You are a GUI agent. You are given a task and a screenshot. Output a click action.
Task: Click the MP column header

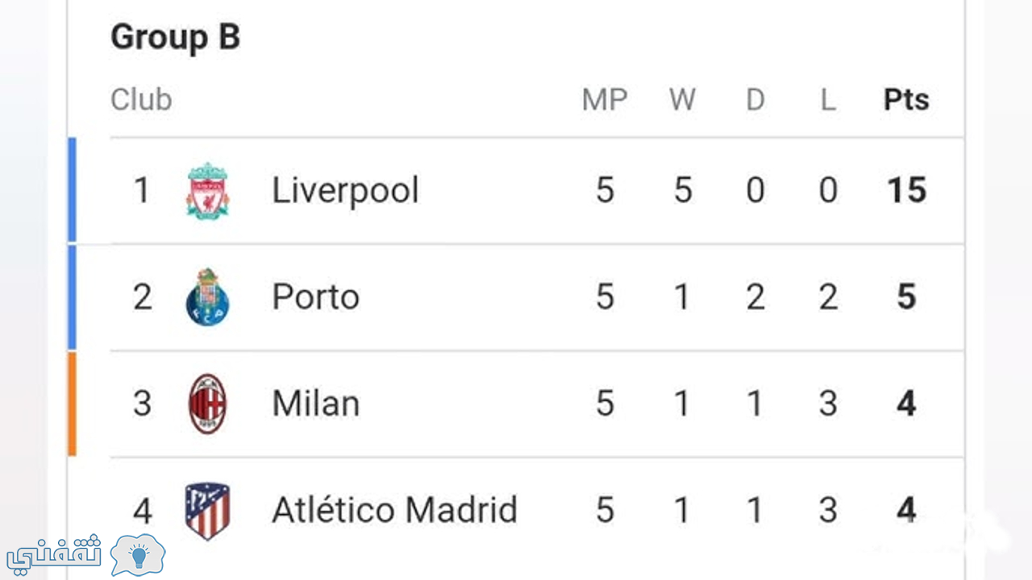(605, 100)
